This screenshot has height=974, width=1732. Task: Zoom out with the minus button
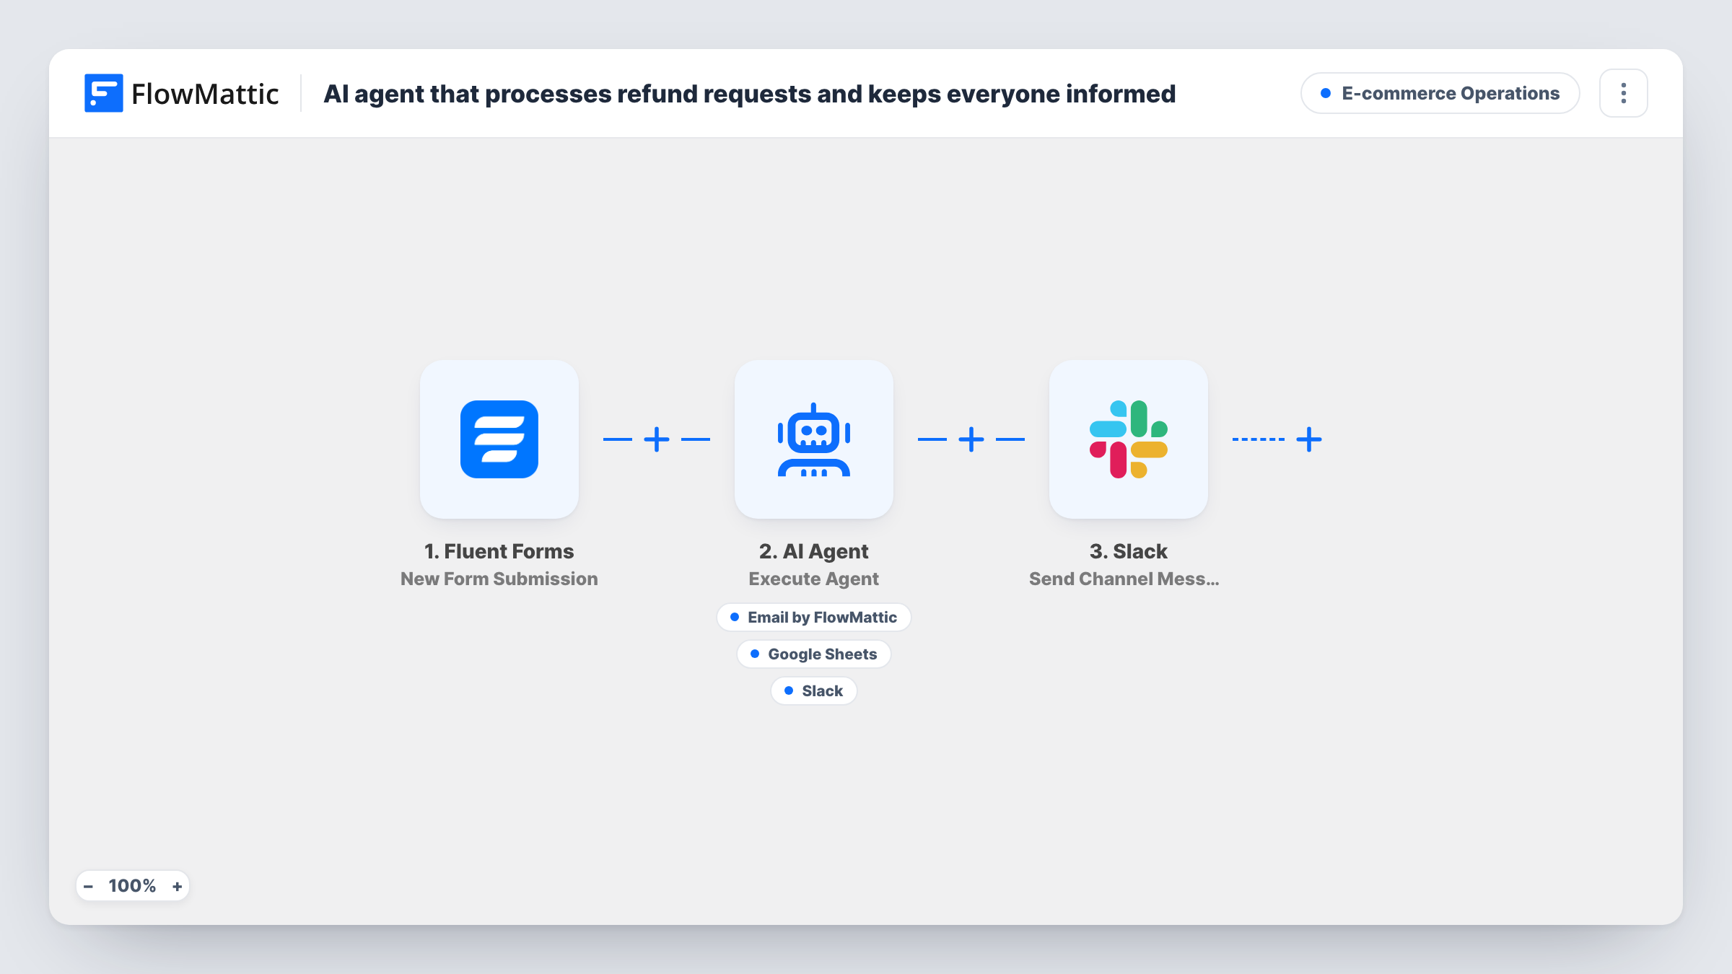(89, 886)
